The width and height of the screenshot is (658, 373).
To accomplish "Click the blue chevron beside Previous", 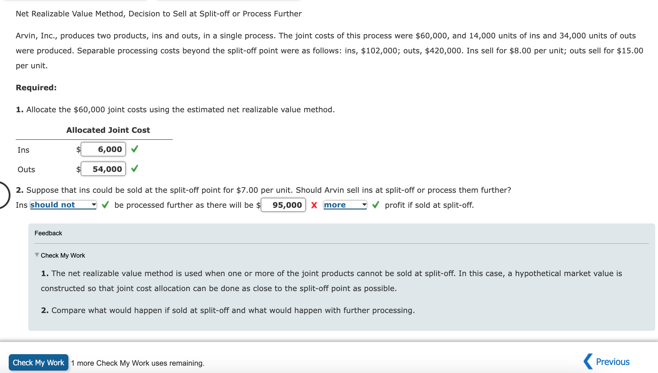I will click(588, 362).
